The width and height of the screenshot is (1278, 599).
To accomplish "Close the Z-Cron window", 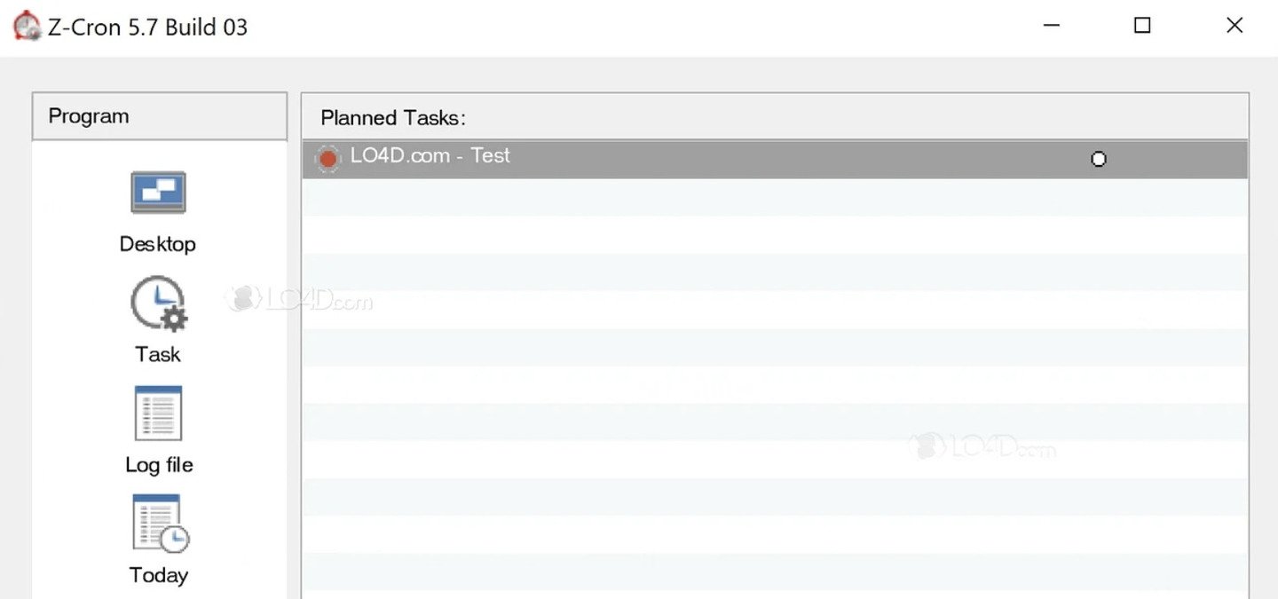I will (1235, 26).
